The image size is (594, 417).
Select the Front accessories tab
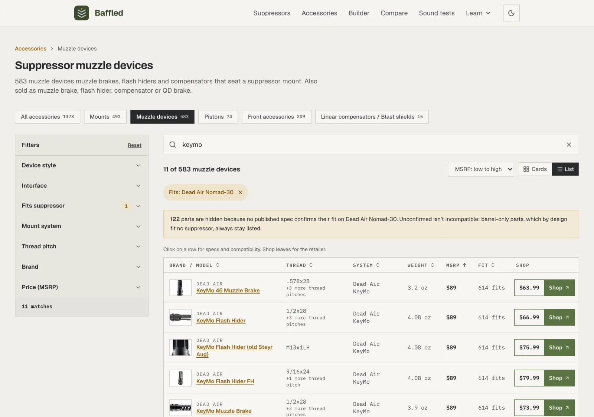(277, 117)
